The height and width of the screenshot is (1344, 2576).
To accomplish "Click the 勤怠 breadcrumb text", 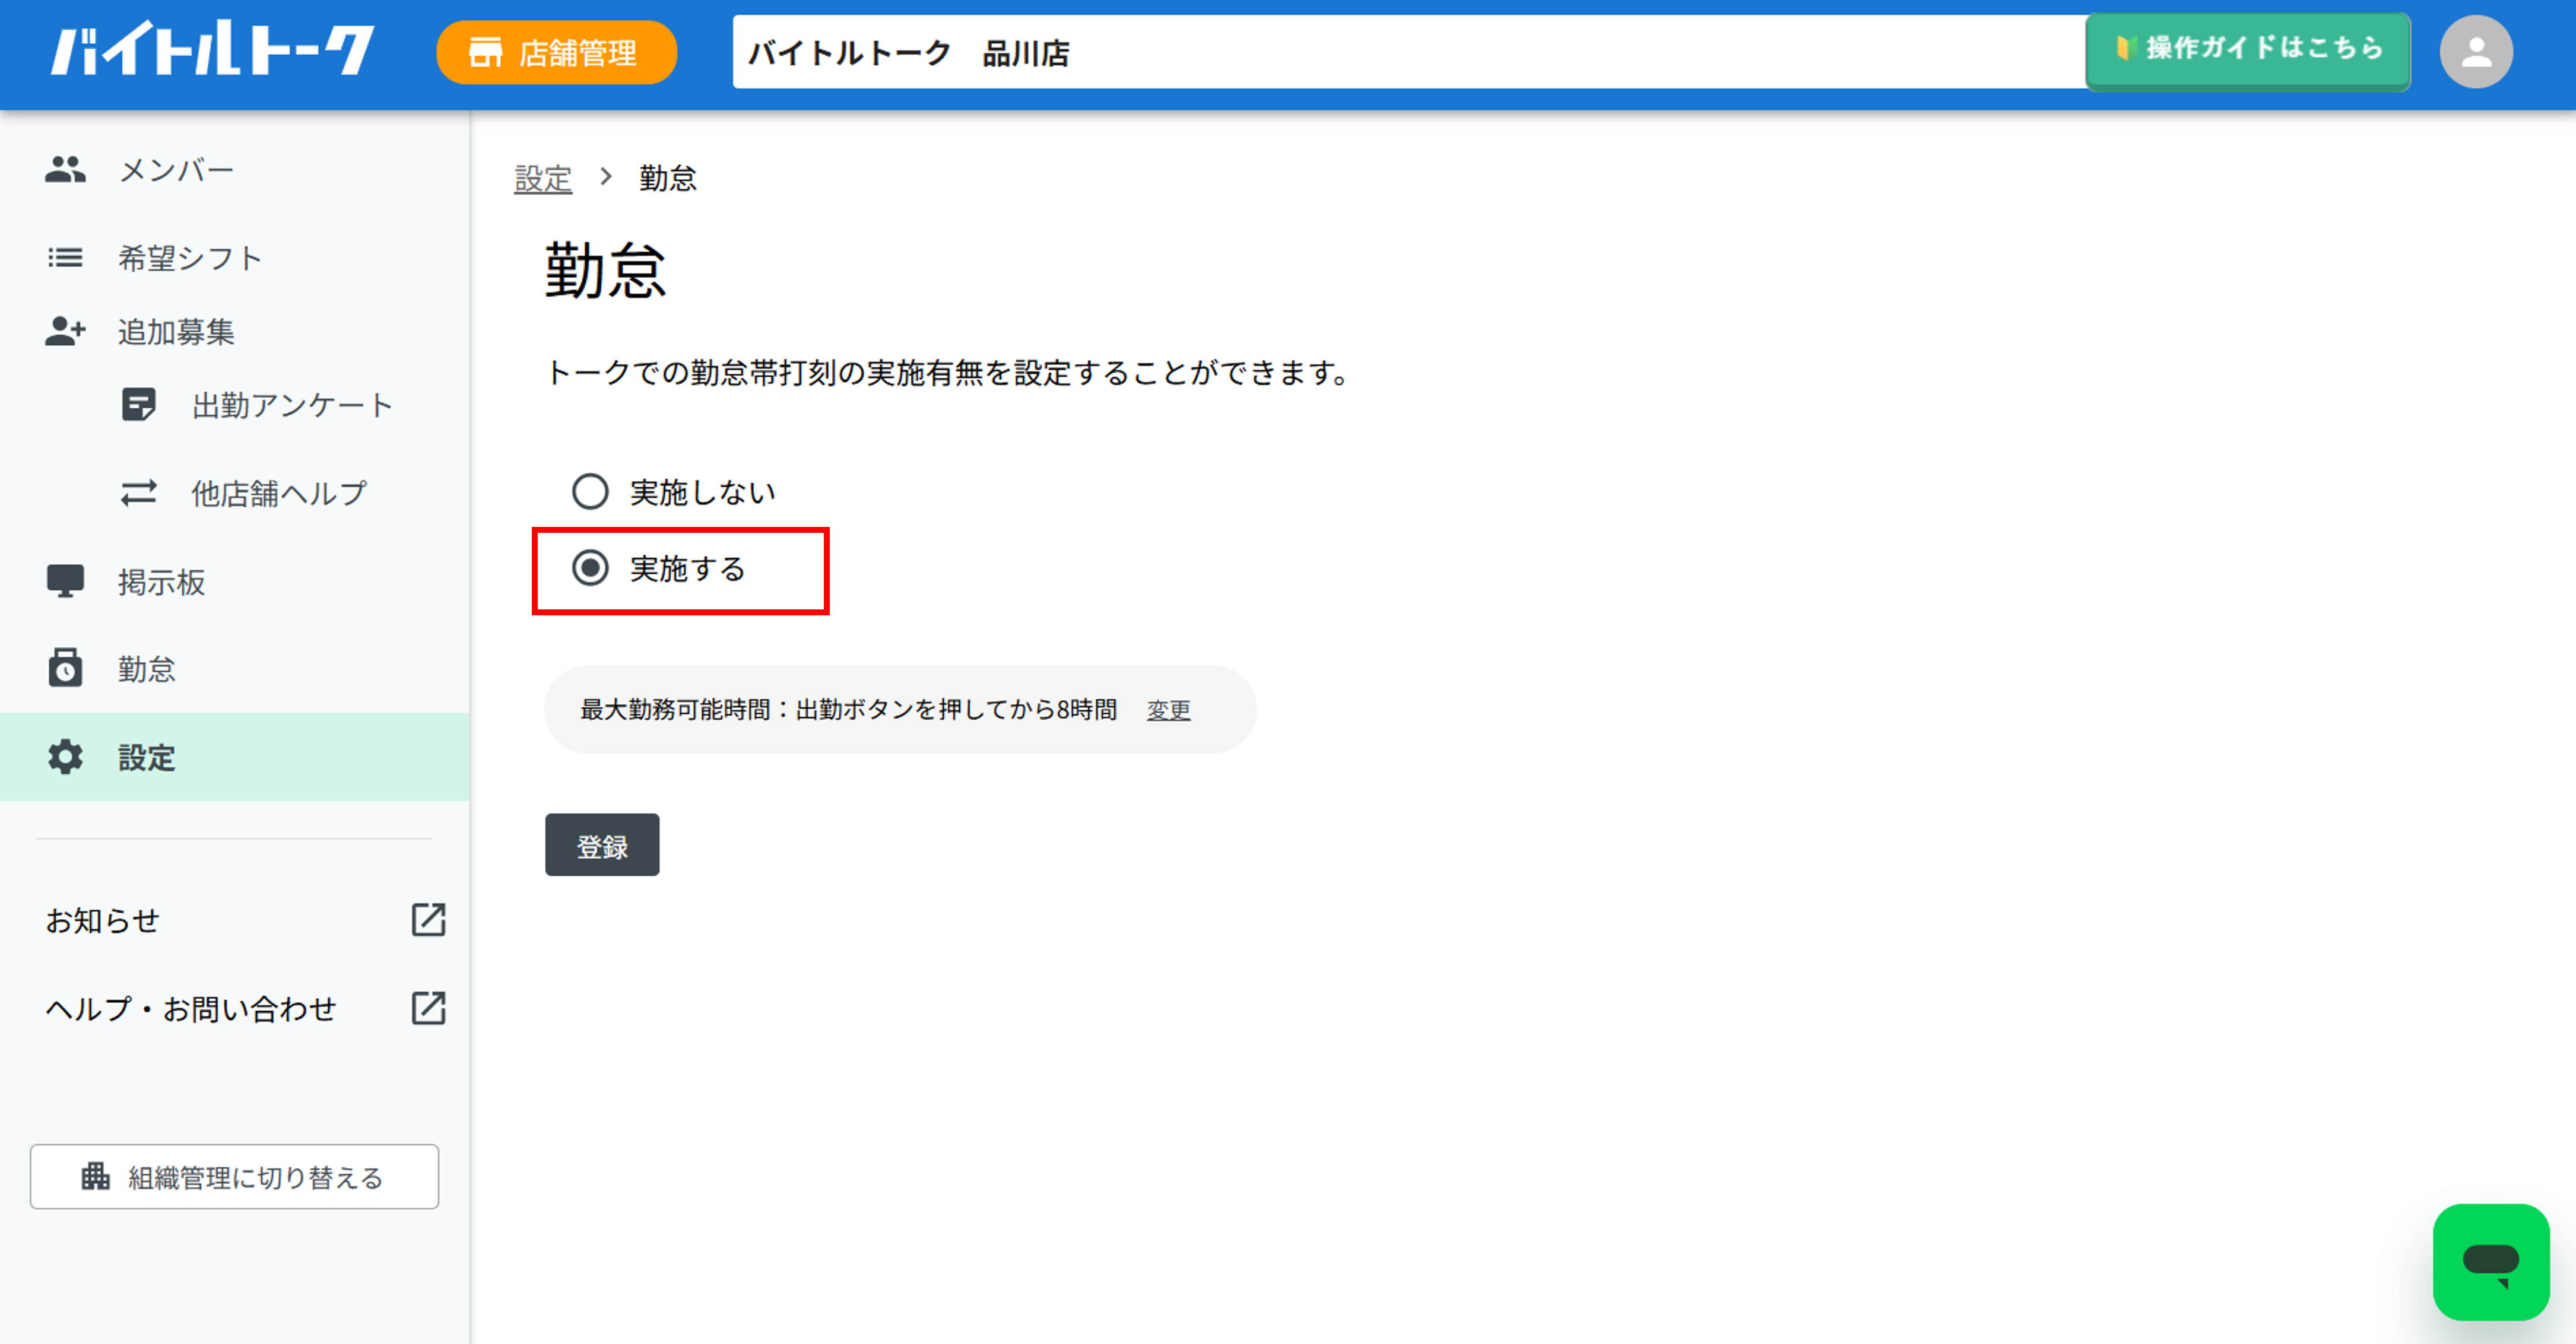I will click(x=668, y=178).
